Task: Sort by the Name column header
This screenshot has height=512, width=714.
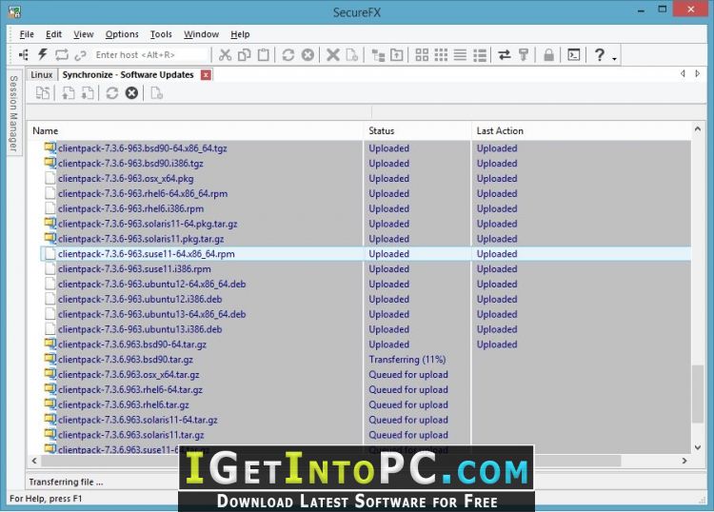Action: point(196,130)
